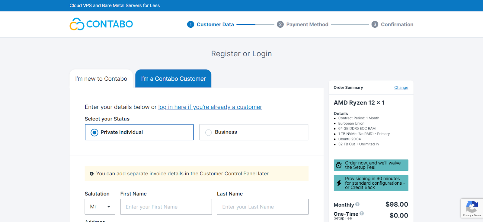The image size is (483, 222).
Task: Click the step 1 Customer Data circle
Action: click(190, 24)
